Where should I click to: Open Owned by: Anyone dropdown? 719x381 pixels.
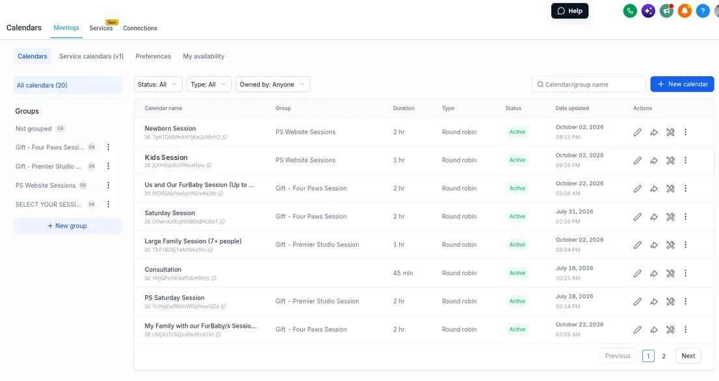(273, 85)
